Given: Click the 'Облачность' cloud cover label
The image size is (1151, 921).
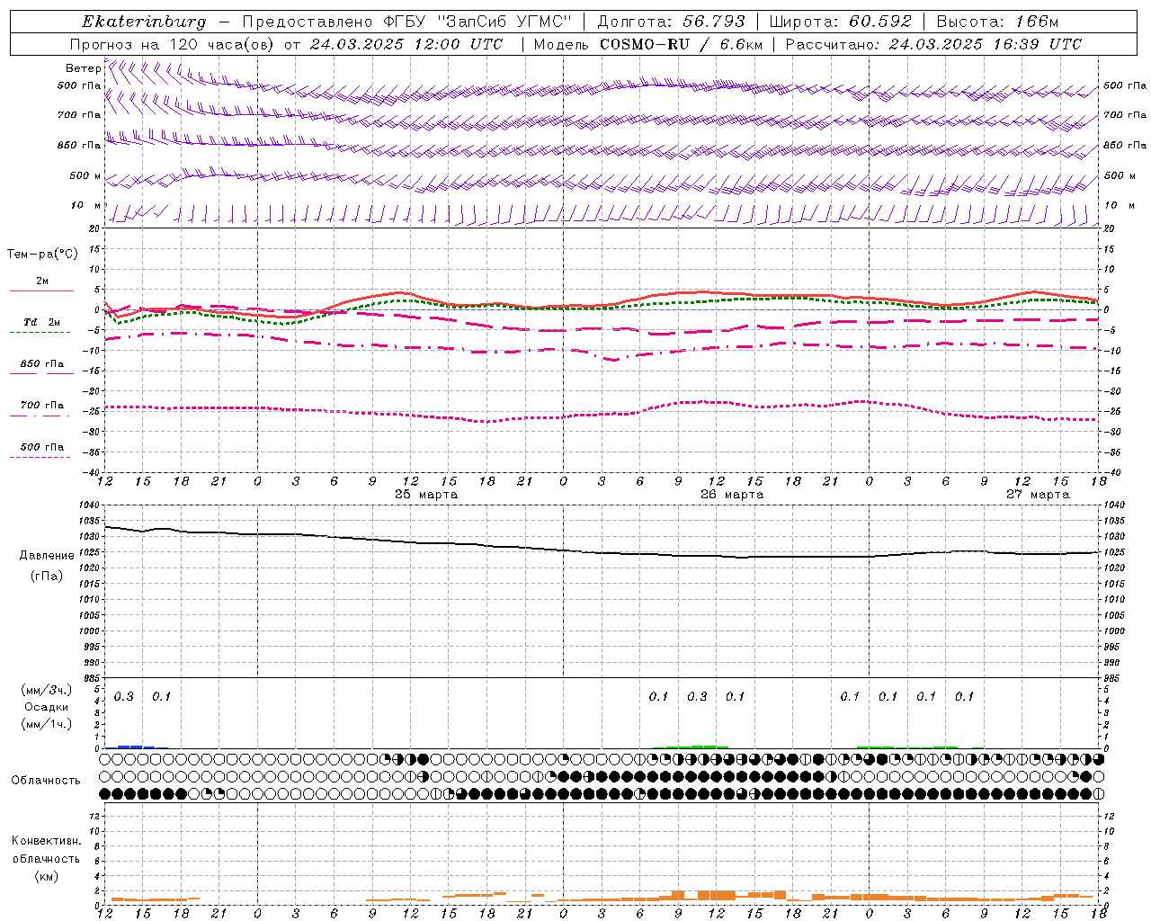Looking at the screenshot, I should (x=46, y=781).
